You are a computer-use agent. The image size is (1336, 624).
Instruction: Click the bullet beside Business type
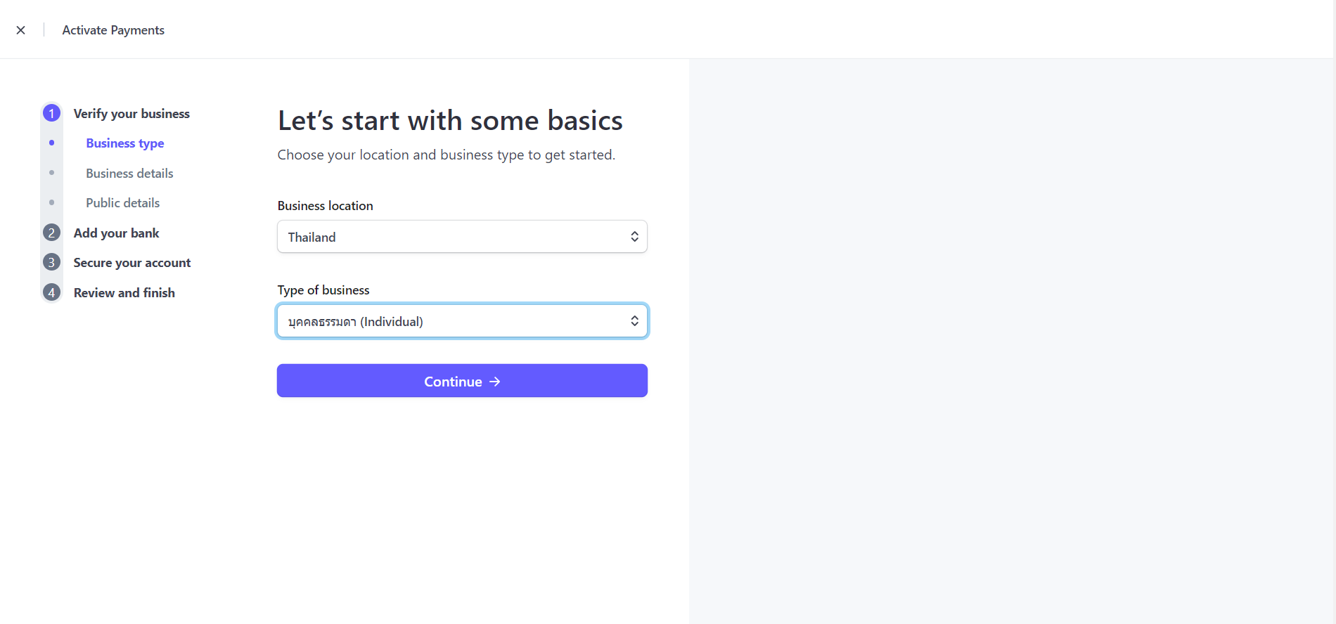[x=51, y=143]
